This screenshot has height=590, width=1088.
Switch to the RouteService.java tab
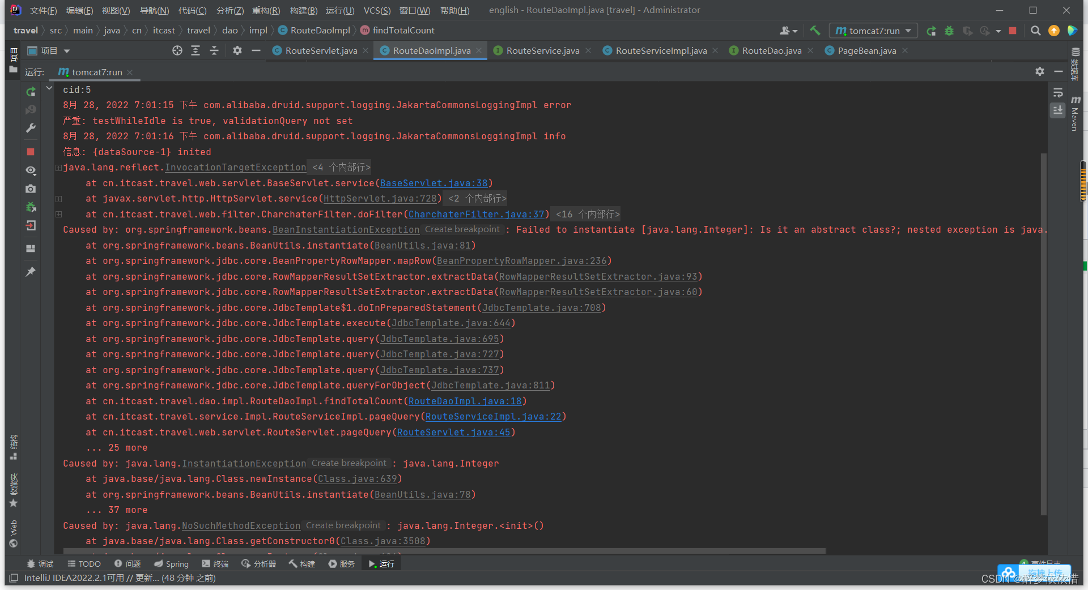click(x=540, y=50)
